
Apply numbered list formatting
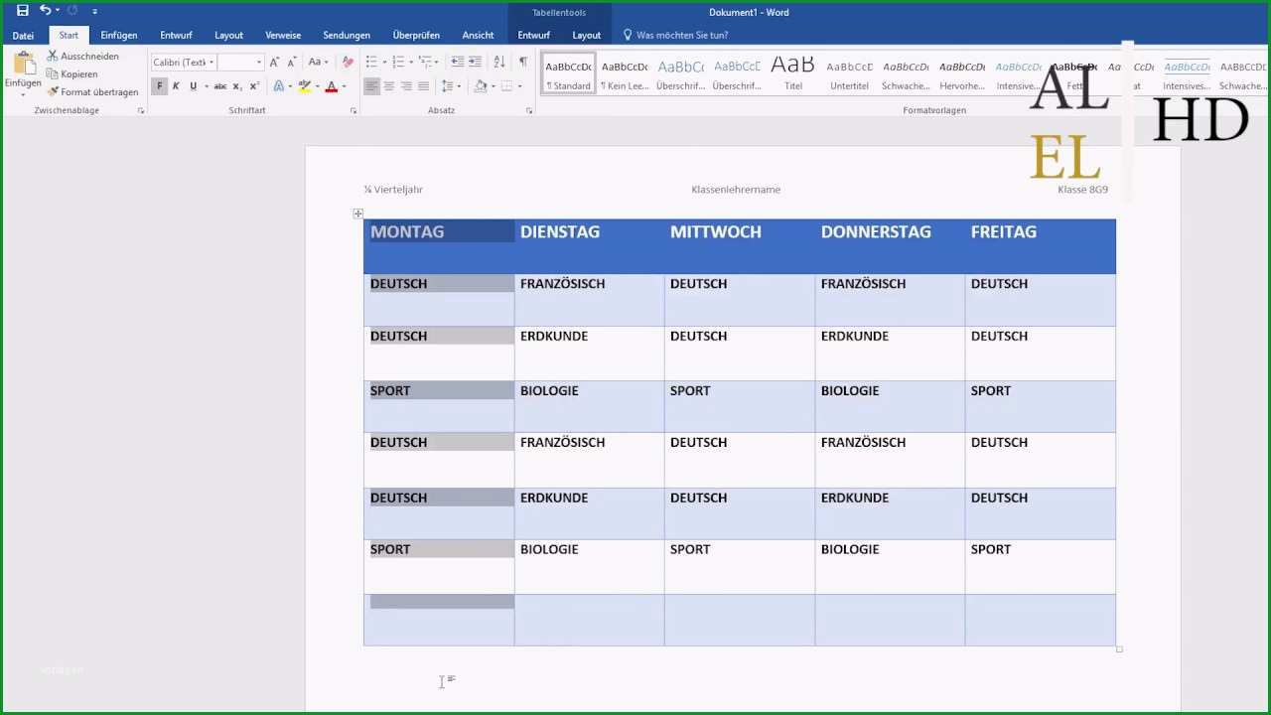tap(398, 62)
